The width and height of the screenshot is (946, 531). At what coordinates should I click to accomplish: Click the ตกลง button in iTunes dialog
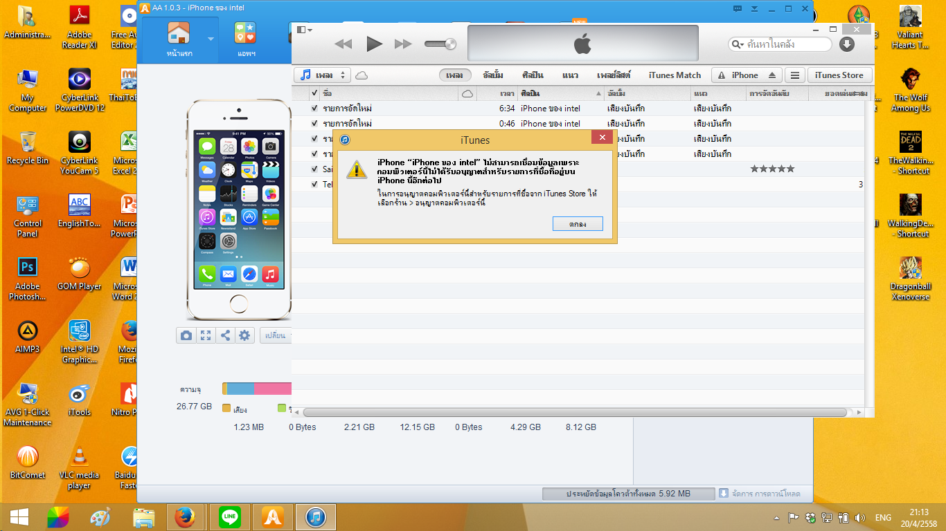point(578,224)
